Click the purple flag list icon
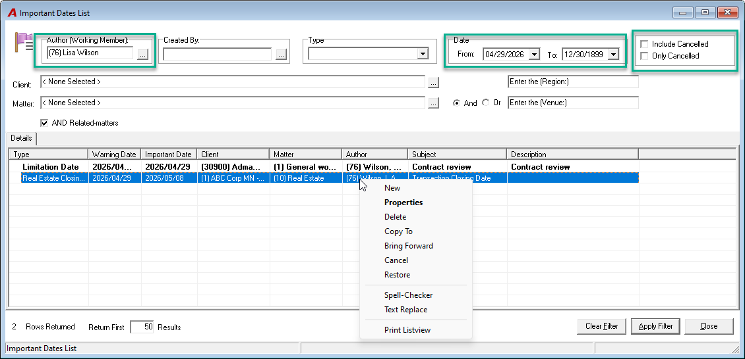745x359 pixels. pos(23,43)
